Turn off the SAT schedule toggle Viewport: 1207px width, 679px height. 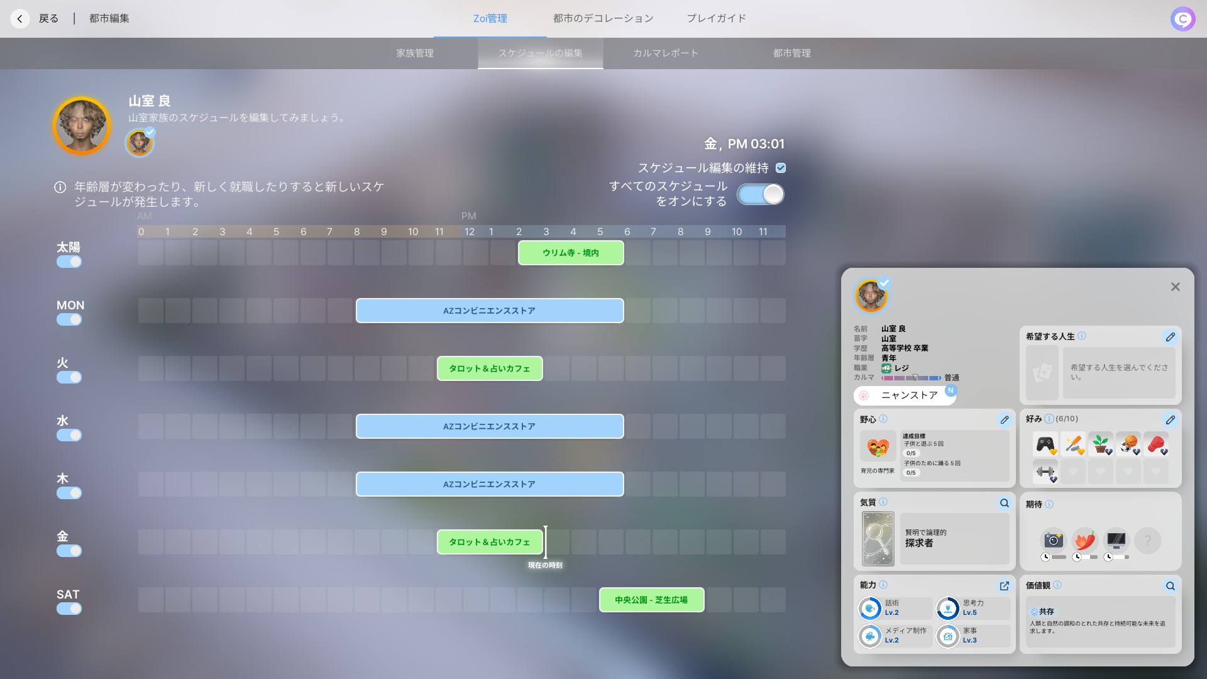69,609
